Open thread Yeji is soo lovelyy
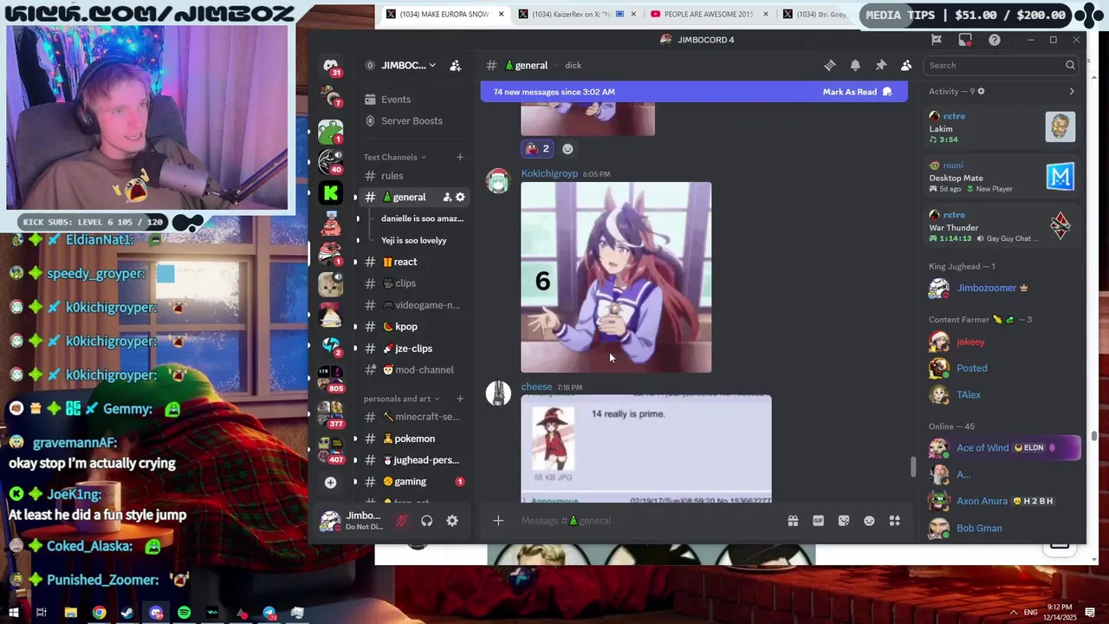1109x624 pixels. point(414,240)
